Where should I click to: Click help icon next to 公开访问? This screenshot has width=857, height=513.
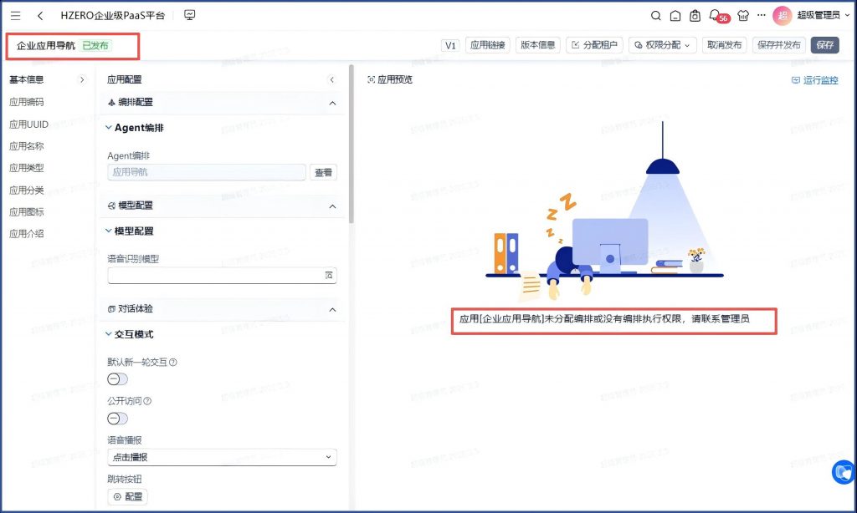pyautogui.click(x=147, y=401)
